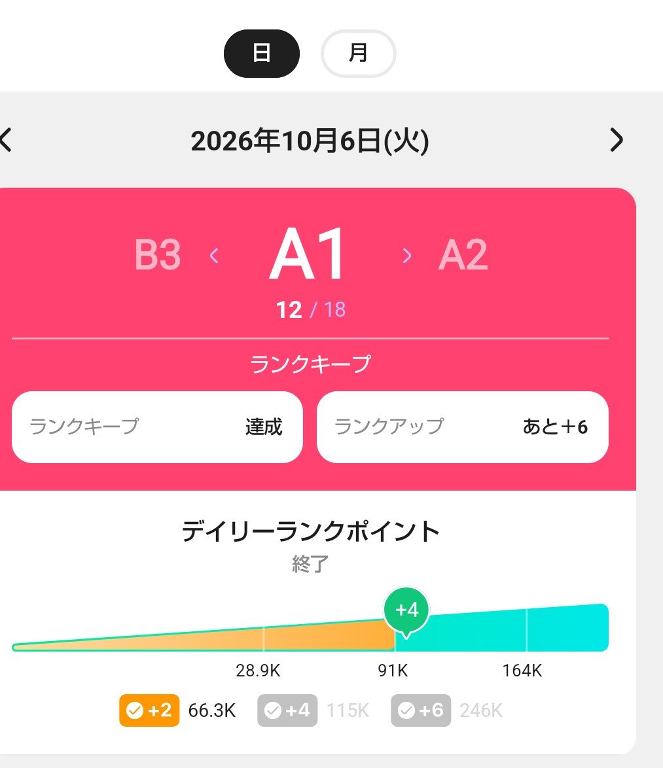The width and height of the screenshot is (663, 768).
Task: Tap the small right arrow beside A2
Action: point(406,255)
